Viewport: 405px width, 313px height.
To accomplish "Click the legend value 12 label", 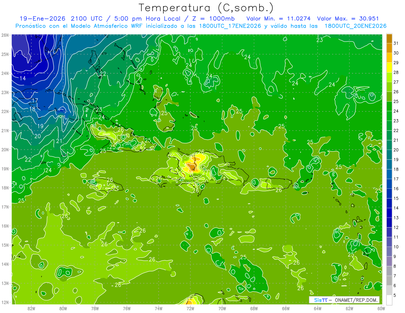I will coord(396,227).
